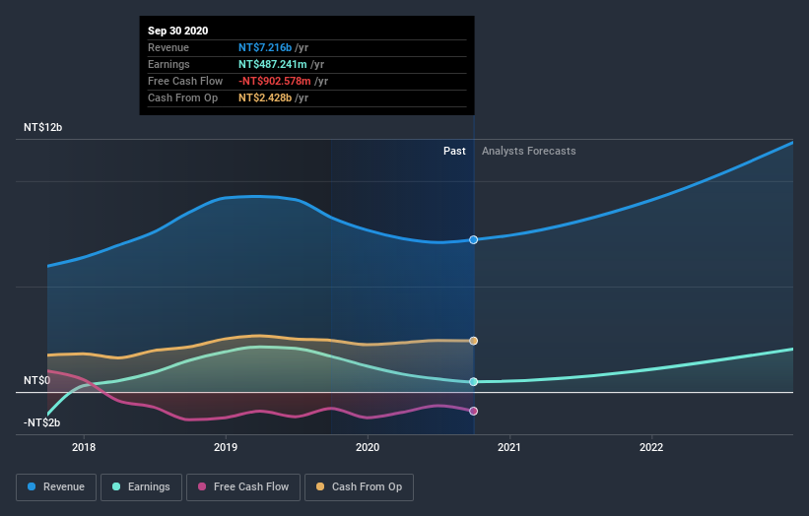Click the Revenue row label in tooltip
809x516 pixels.
169,47
